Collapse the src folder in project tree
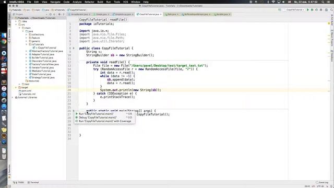Image resolution: width=334 pixels, height=188 pixels. [16, 25]
